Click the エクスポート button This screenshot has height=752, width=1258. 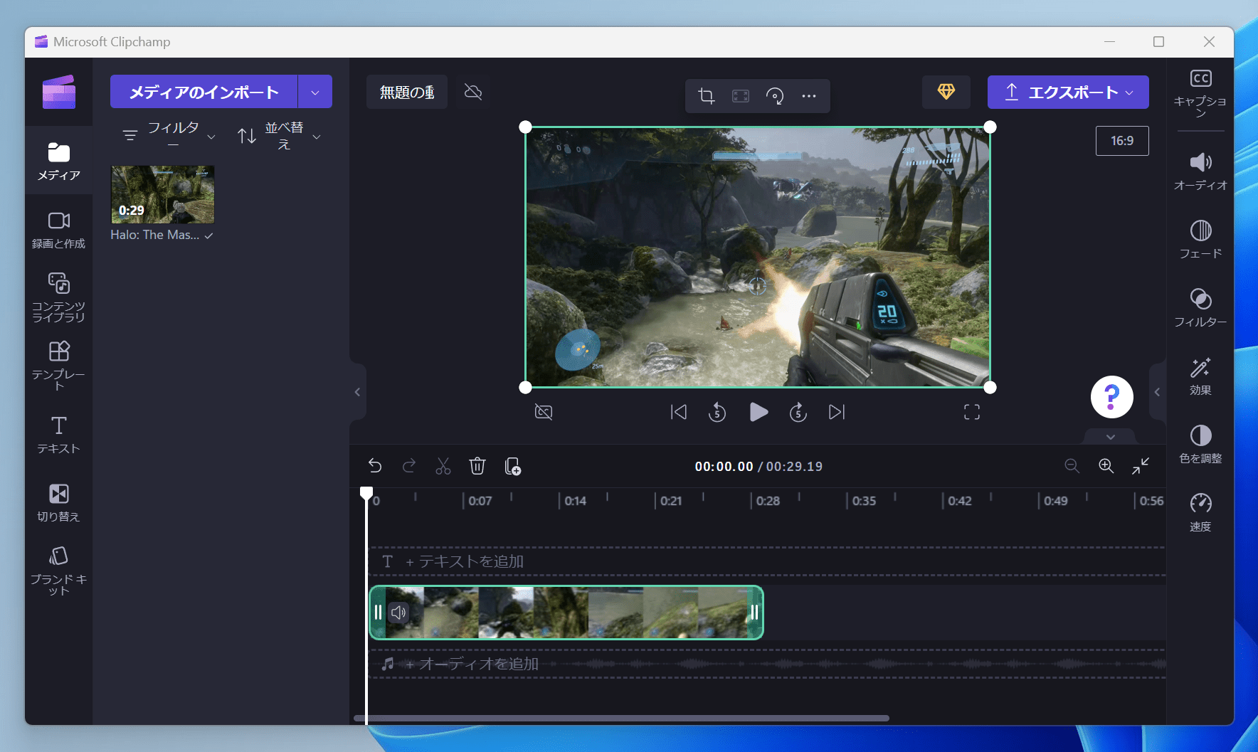[x=1068, y=92]
